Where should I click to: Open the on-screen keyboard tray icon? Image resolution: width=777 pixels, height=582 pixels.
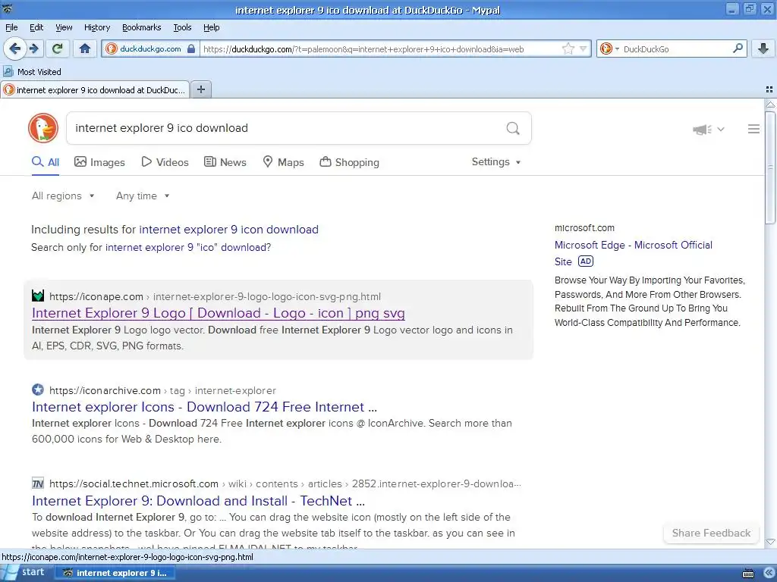click(x=748, y=574)
